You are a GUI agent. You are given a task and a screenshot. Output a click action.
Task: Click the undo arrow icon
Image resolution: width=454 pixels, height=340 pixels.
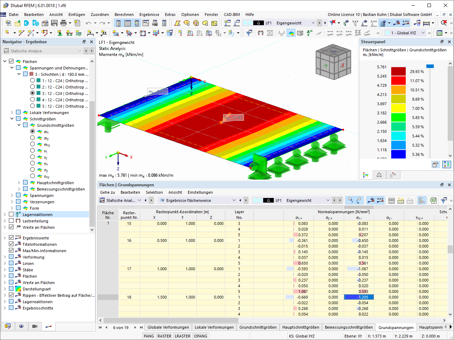pos(88,23)
